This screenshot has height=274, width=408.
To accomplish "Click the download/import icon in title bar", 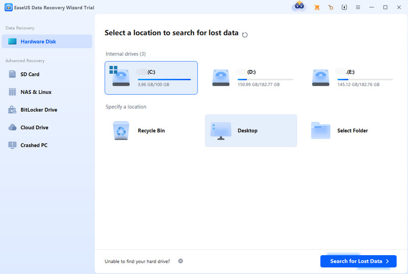I will [x=344, y=7].
